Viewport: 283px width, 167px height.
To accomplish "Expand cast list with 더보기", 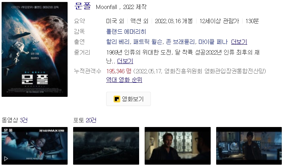I will (x=239, y=42).
